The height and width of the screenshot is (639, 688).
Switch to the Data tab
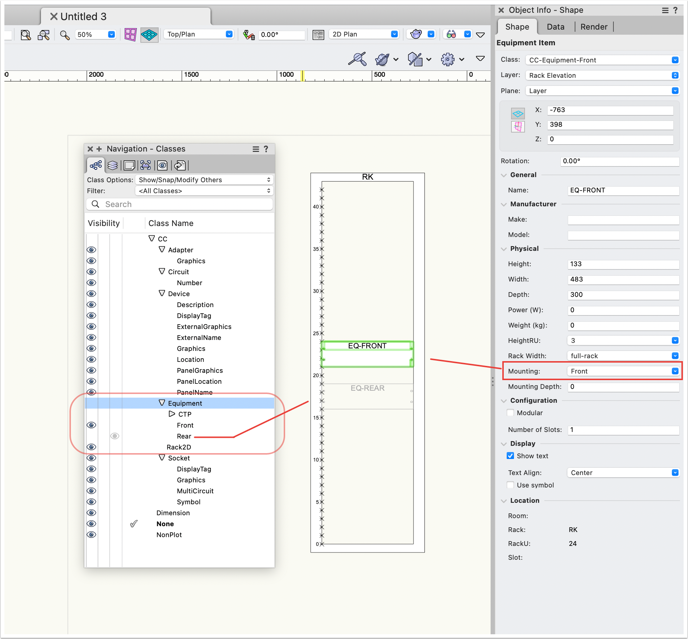point(555,27)
